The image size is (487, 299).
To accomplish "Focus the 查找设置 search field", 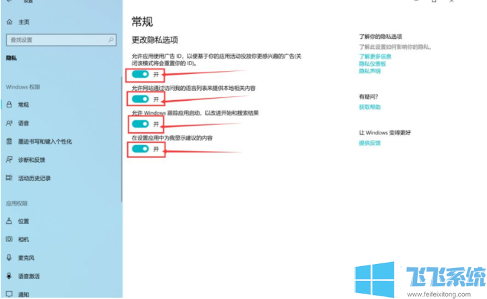I will 61,40.
